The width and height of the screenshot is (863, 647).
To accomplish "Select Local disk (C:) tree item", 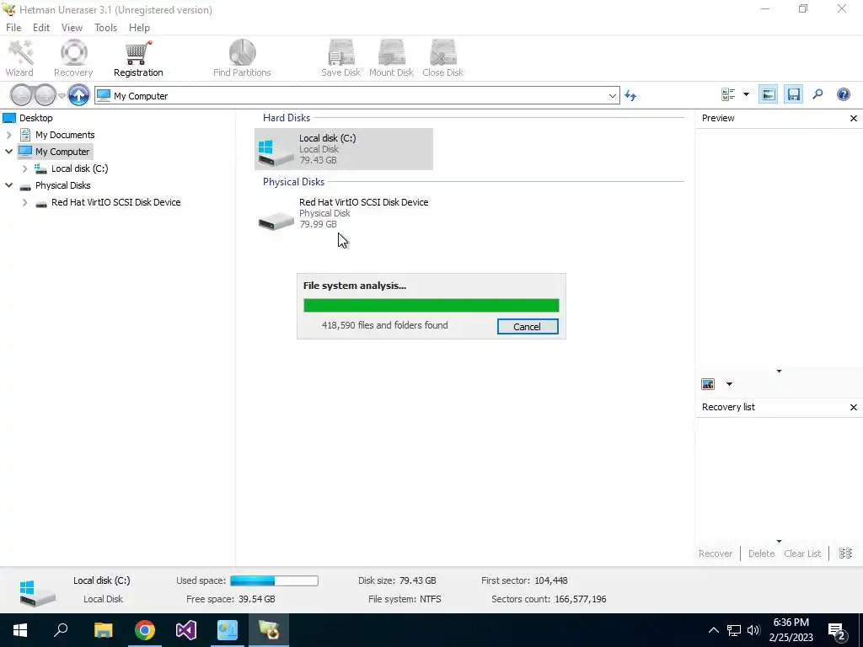I will (79, 168).
